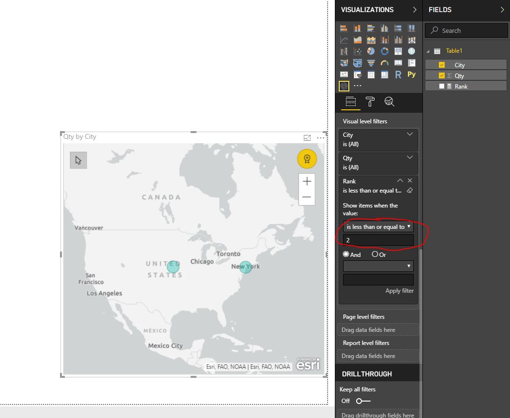Select the Clustered bar chart visualization

[371, 28]
